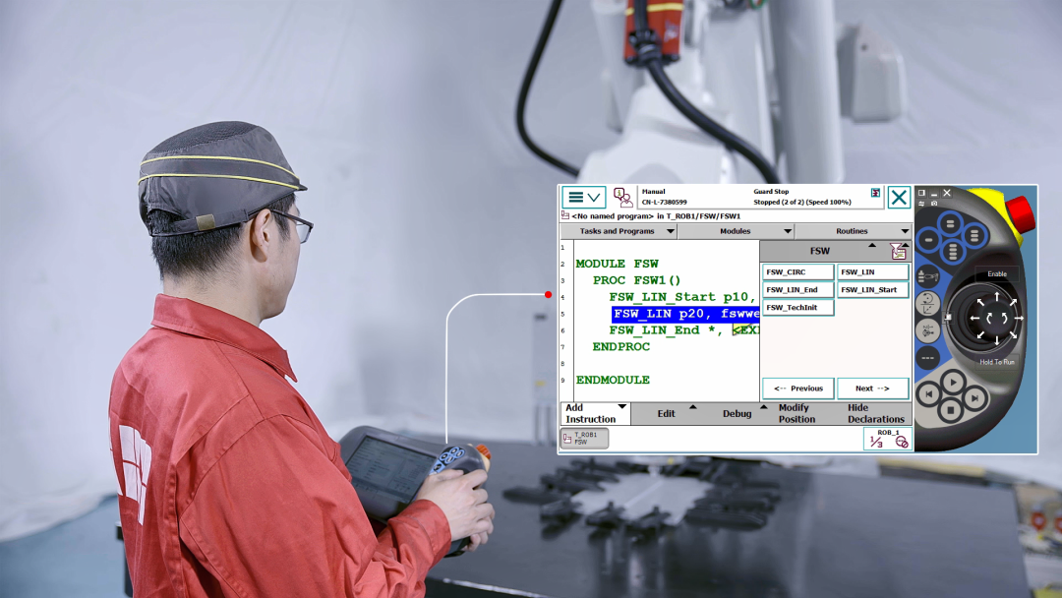The width and height of the screenshot is (1062, 598).
Task: Click the ROB_1 quickset menu icon
Action: (x=888, y=438)
